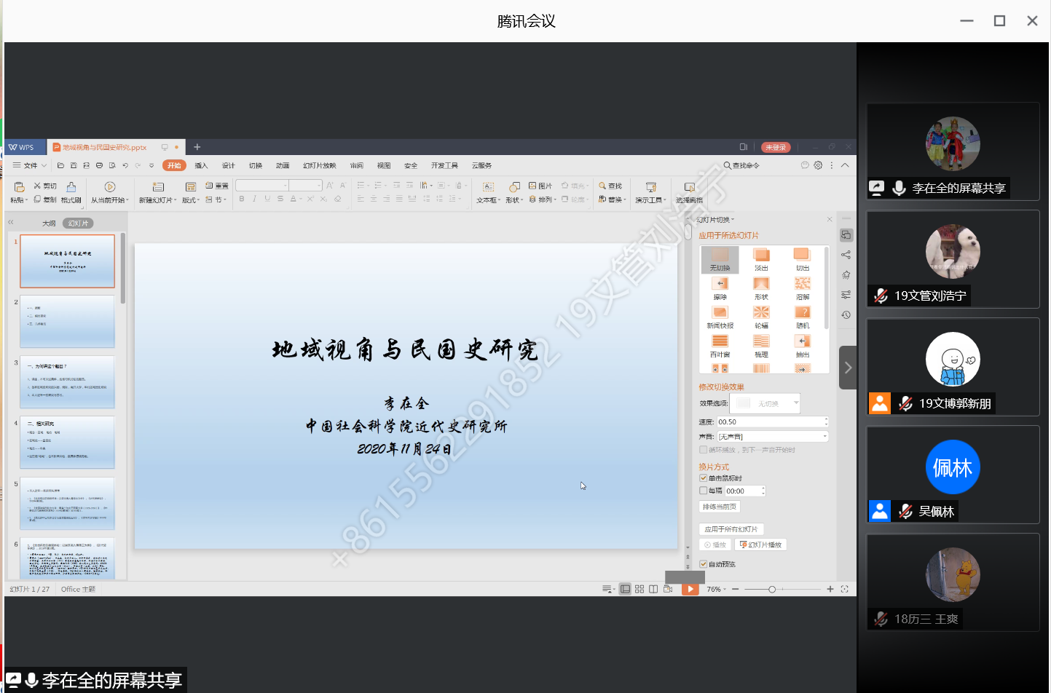
Task: Switch to the 插入 insert tab
Action: [x=201, y=165]
